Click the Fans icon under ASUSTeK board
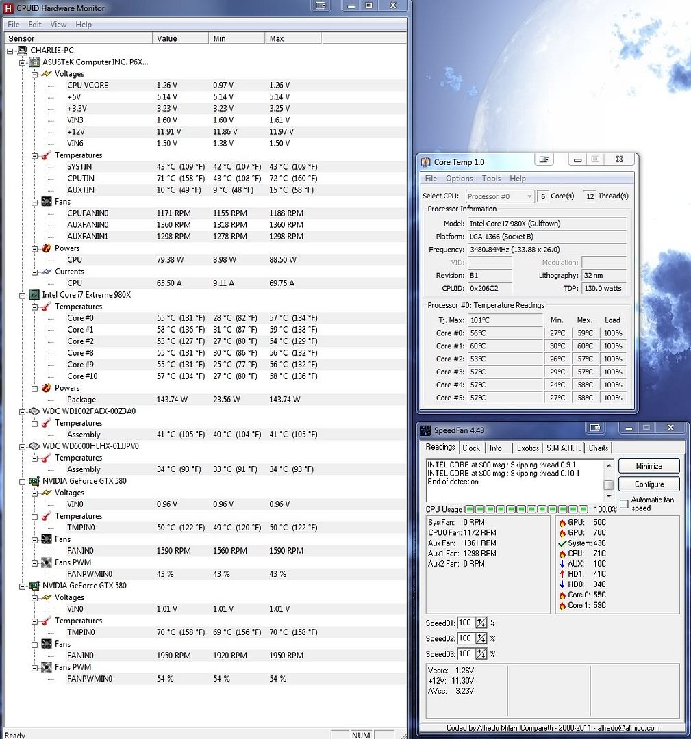 point(46,202)
